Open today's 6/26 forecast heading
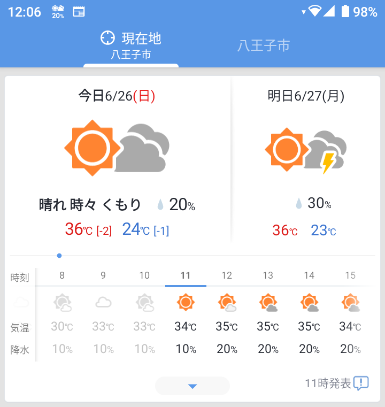 pos(117,96)
